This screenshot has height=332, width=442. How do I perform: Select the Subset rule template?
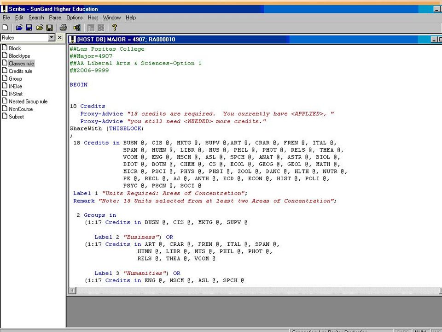[x=16, y=117]
